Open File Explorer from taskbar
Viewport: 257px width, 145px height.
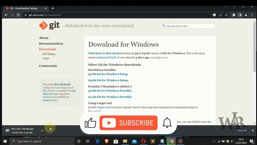125,141
